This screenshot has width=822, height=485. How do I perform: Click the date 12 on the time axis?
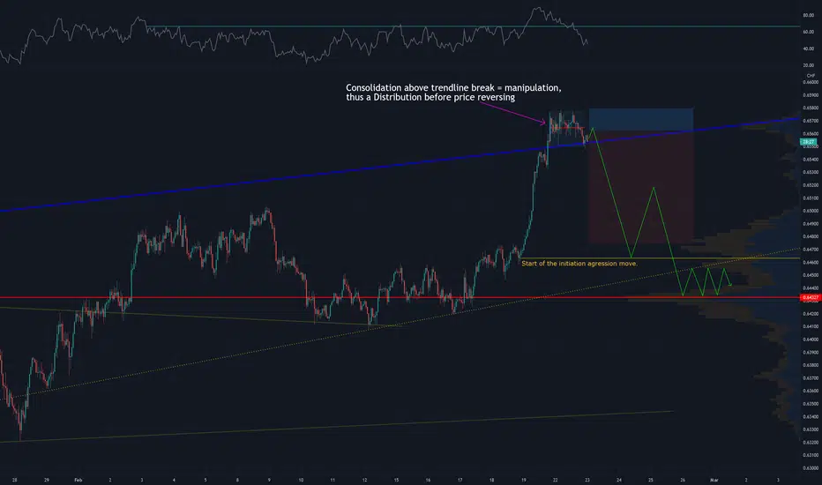pyautogui.click(x=364, y=480)
